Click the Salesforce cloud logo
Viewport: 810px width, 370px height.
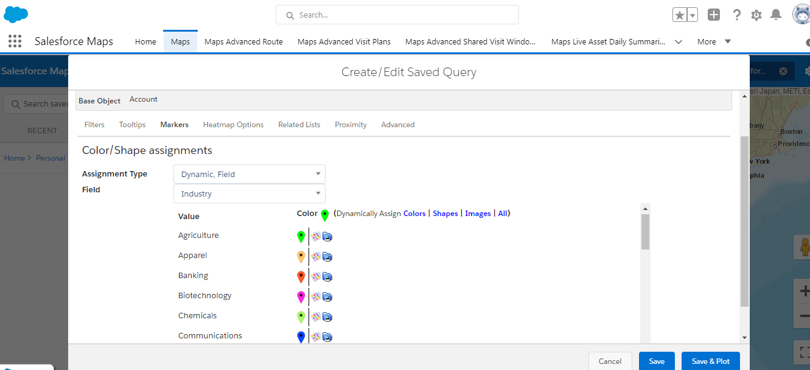(15, 12)
